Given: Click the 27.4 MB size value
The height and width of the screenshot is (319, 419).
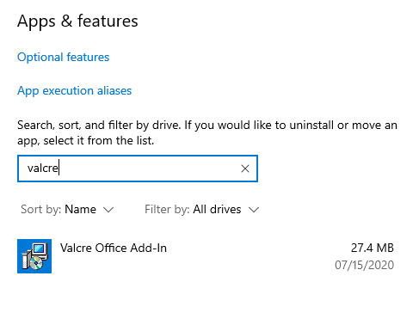Looking at the screenshot, I should point(373,248).
